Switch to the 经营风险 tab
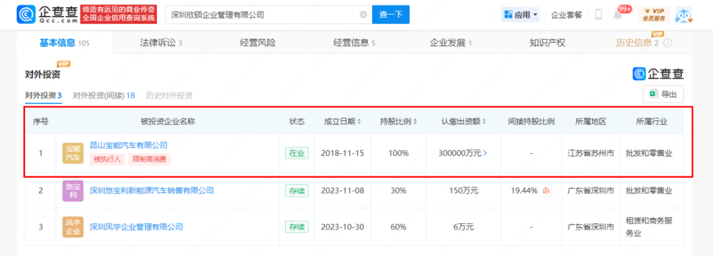 tap(257, 43)
